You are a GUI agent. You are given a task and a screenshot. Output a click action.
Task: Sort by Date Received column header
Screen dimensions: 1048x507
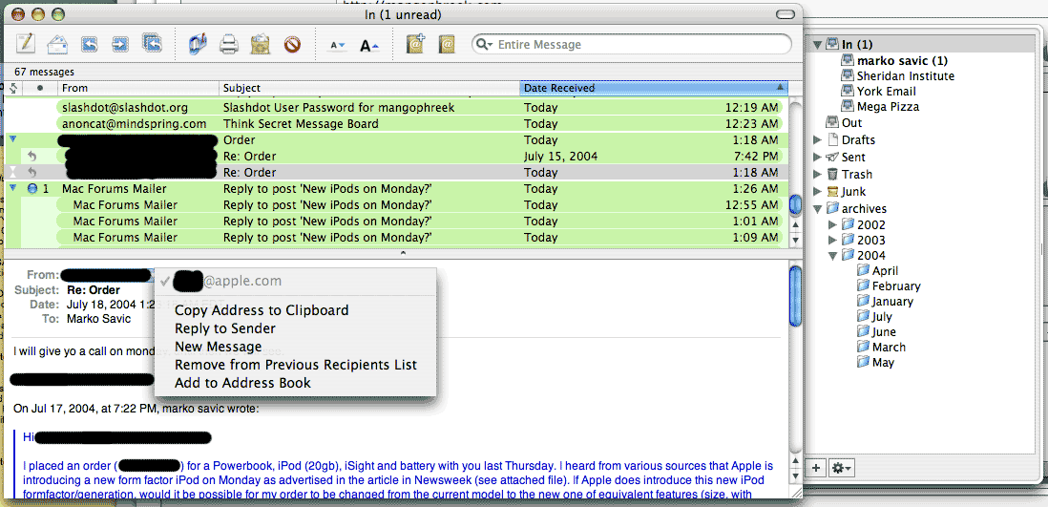point(654,88)
